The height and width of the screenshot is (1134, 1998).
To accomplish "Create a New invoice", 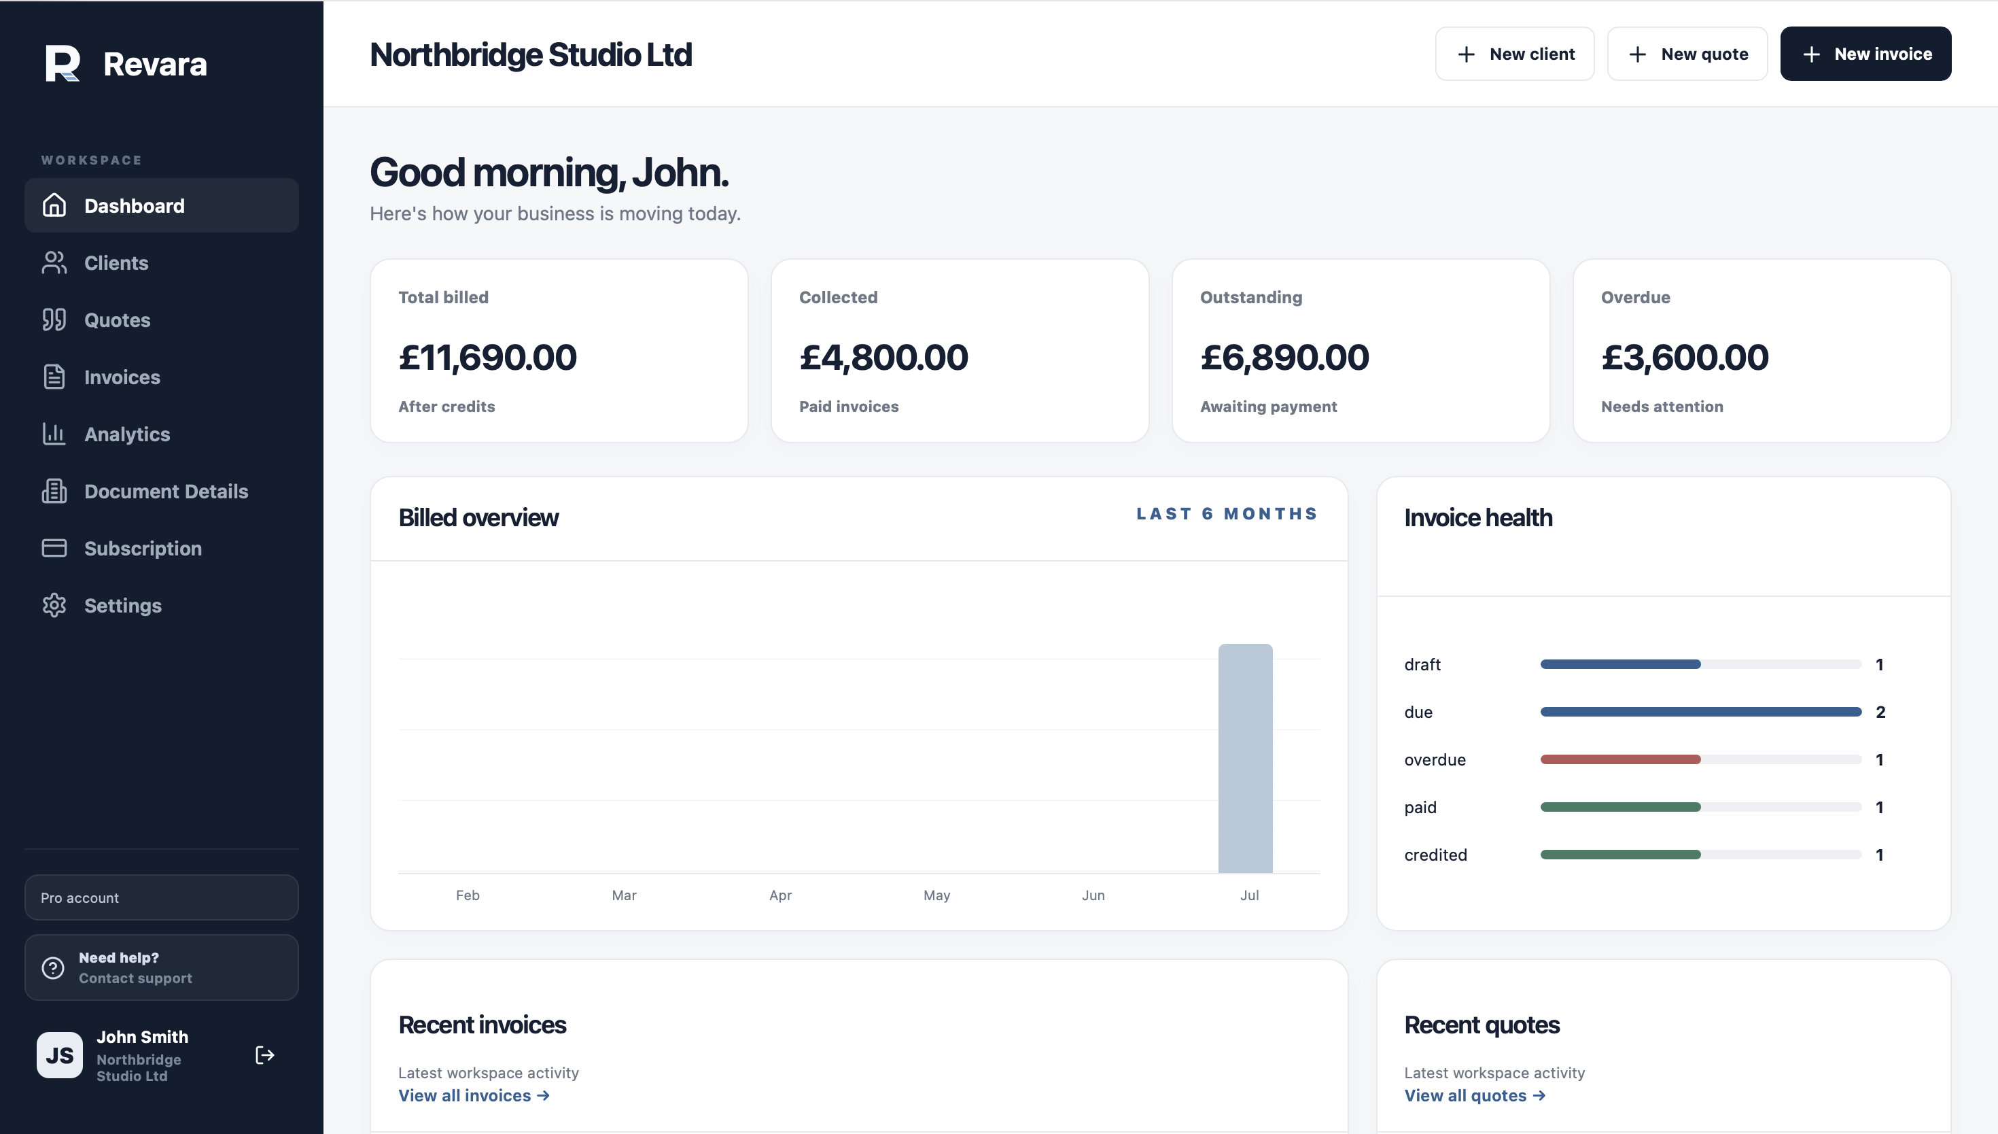I will click(1865, 54).
